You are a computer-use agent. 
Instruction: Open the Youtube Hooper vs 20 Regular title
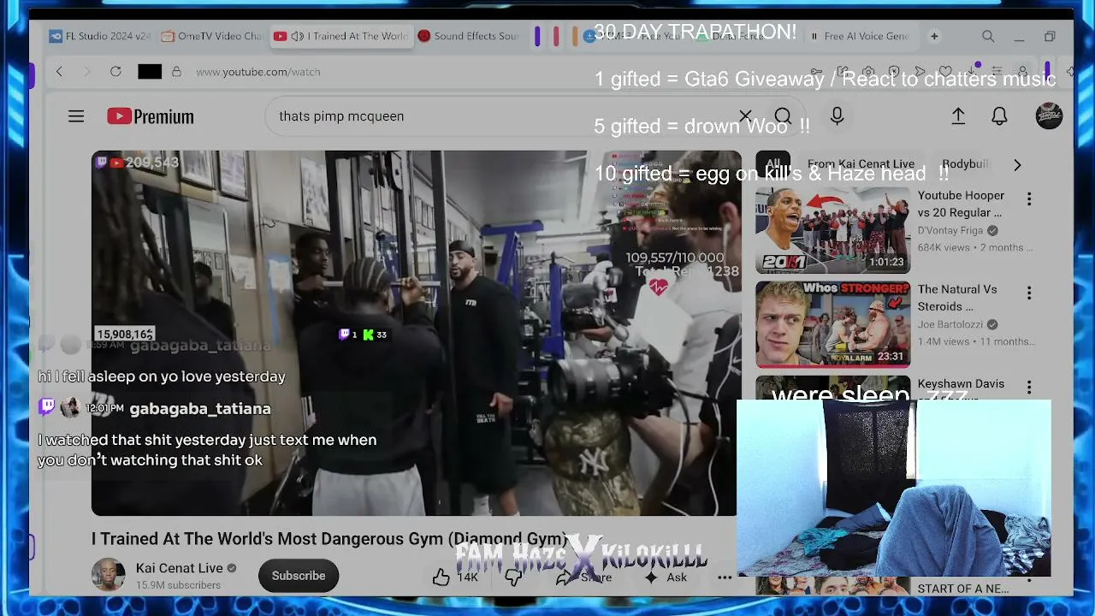click(x=961, y=204)
